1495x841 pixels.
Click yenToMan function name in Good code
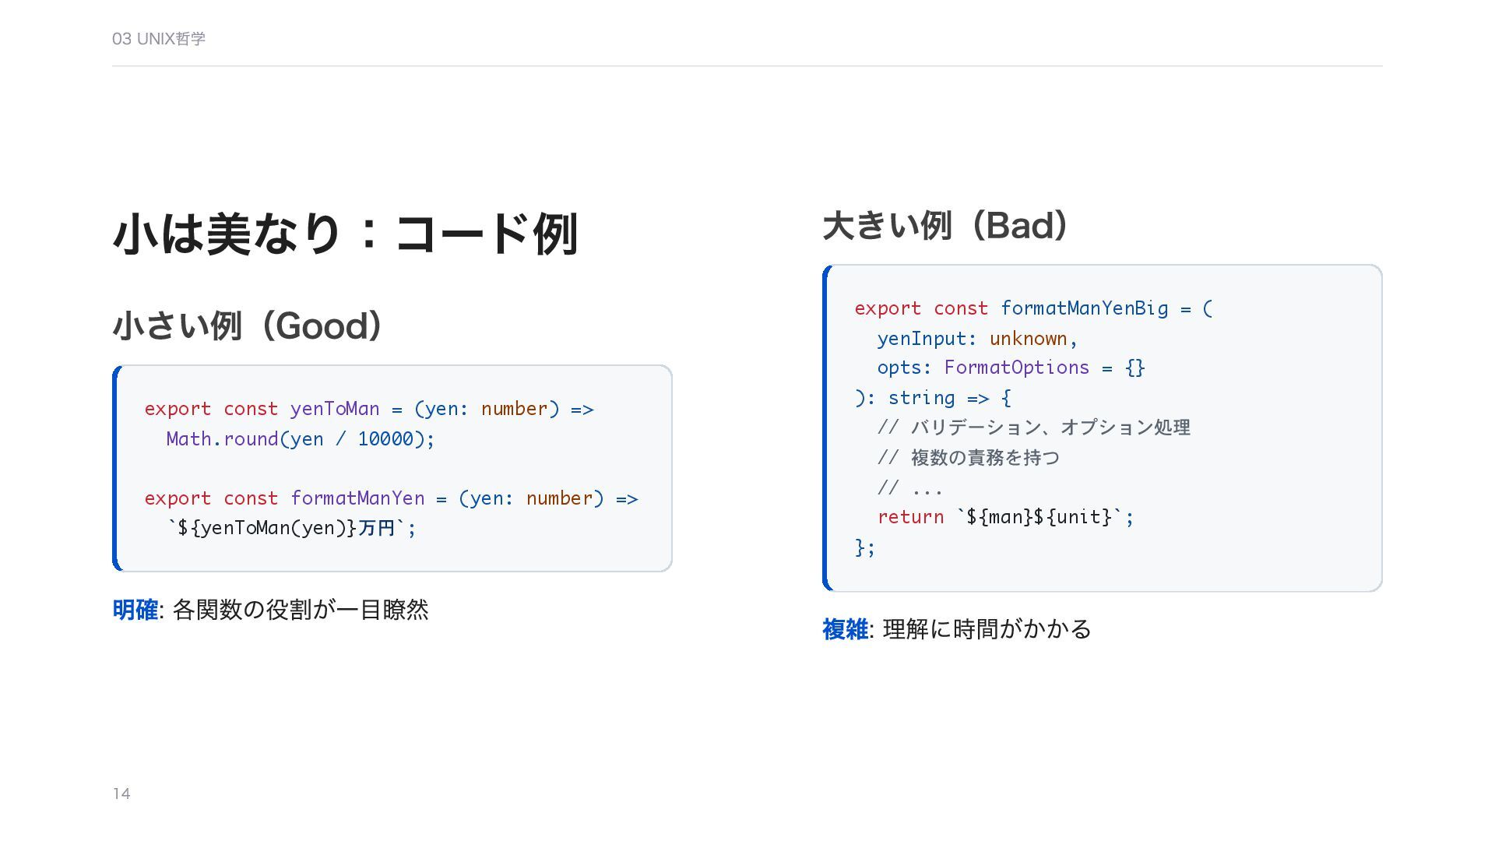[x=335, y=409]
